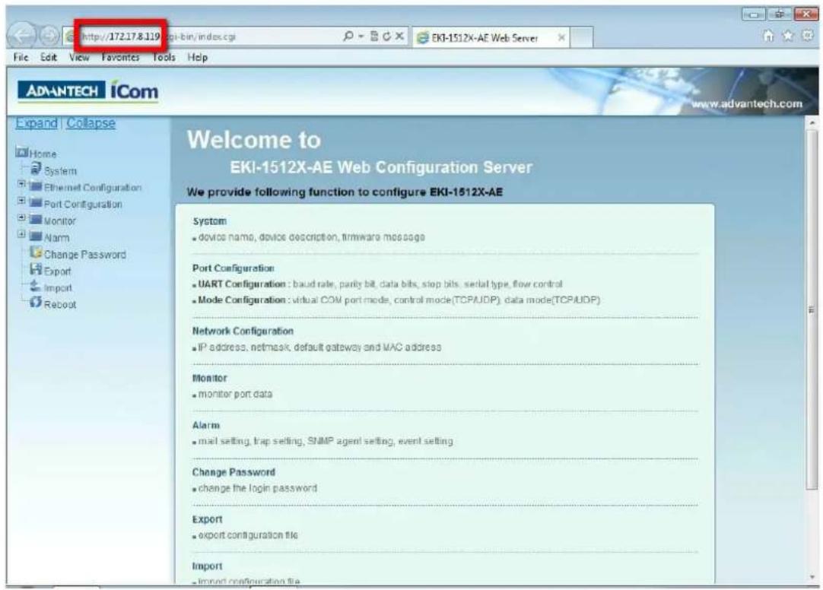Click the search magnifier in address bar

tap(348, 36)
